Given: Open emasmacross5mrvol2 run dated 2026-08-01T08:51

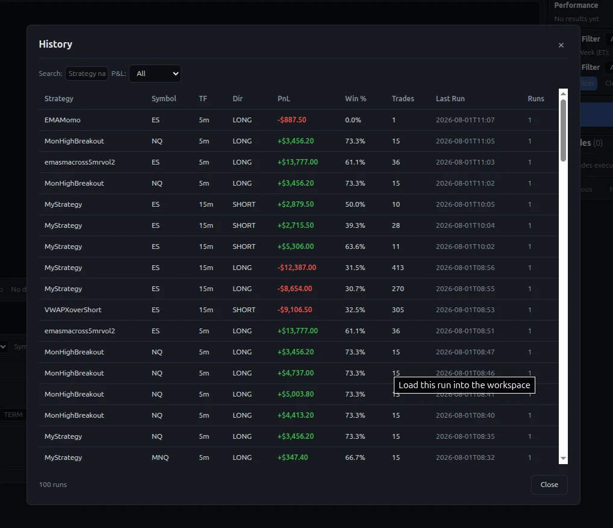Looking at the screenshot, I should [x=299, y=331].
